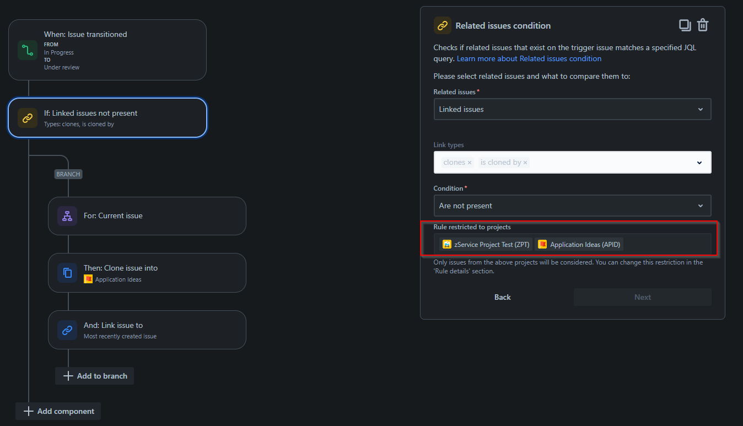Click the Application Ideas (APID) project chip
Screen dimensions: 743x426
578,244
